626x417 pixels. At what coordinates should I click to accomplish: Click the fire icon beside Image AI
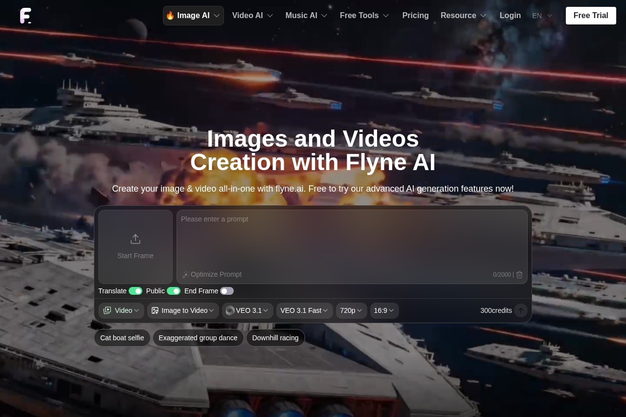point(170,16)
